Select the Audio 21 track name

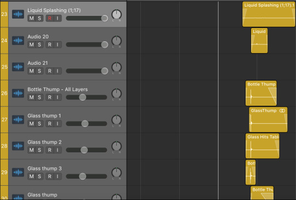(x=38, y=63)
